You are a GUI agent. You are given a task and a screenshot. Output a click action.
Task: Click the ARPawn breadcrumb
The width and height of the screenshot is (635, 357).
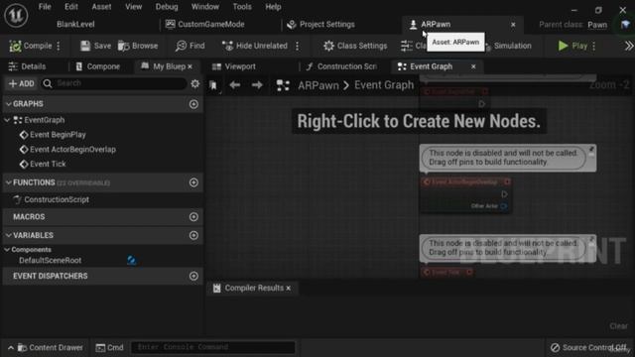point(318,85)
